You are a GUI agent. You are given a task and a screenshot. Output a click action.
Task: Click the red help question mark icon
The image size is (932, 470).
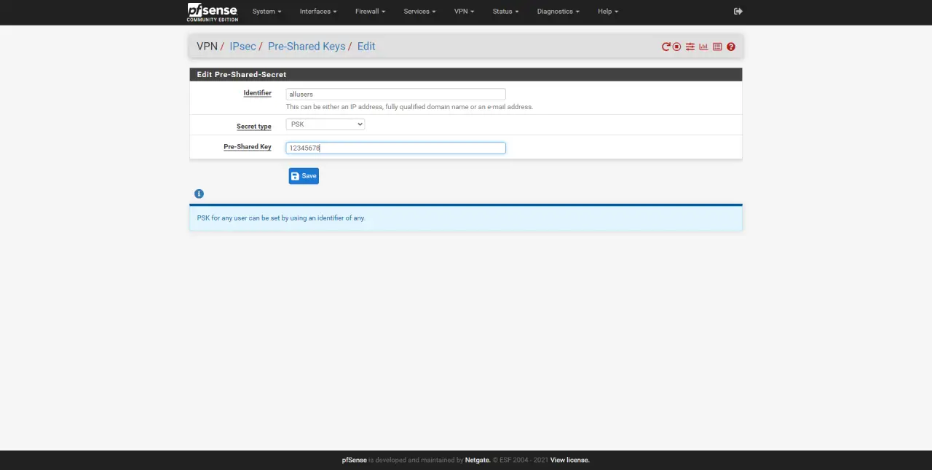point(731,47)
